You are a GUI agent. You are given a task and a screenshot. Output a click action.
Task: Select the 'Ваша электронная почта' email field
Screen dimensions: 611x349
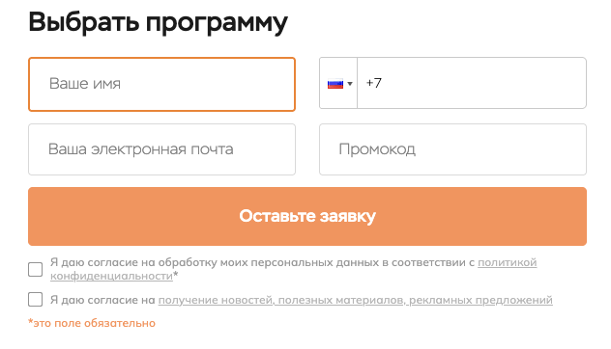coord(161,149)
